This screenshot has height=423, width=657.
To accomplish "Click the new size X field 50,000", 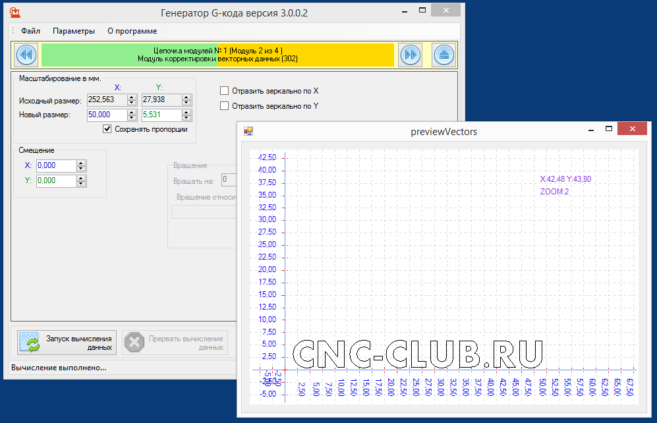I will pos(107,115).
